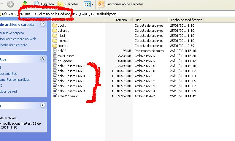
Task: Click the Forward navigation arrow button
Action: pyautogui.click(x=10, y=4)
